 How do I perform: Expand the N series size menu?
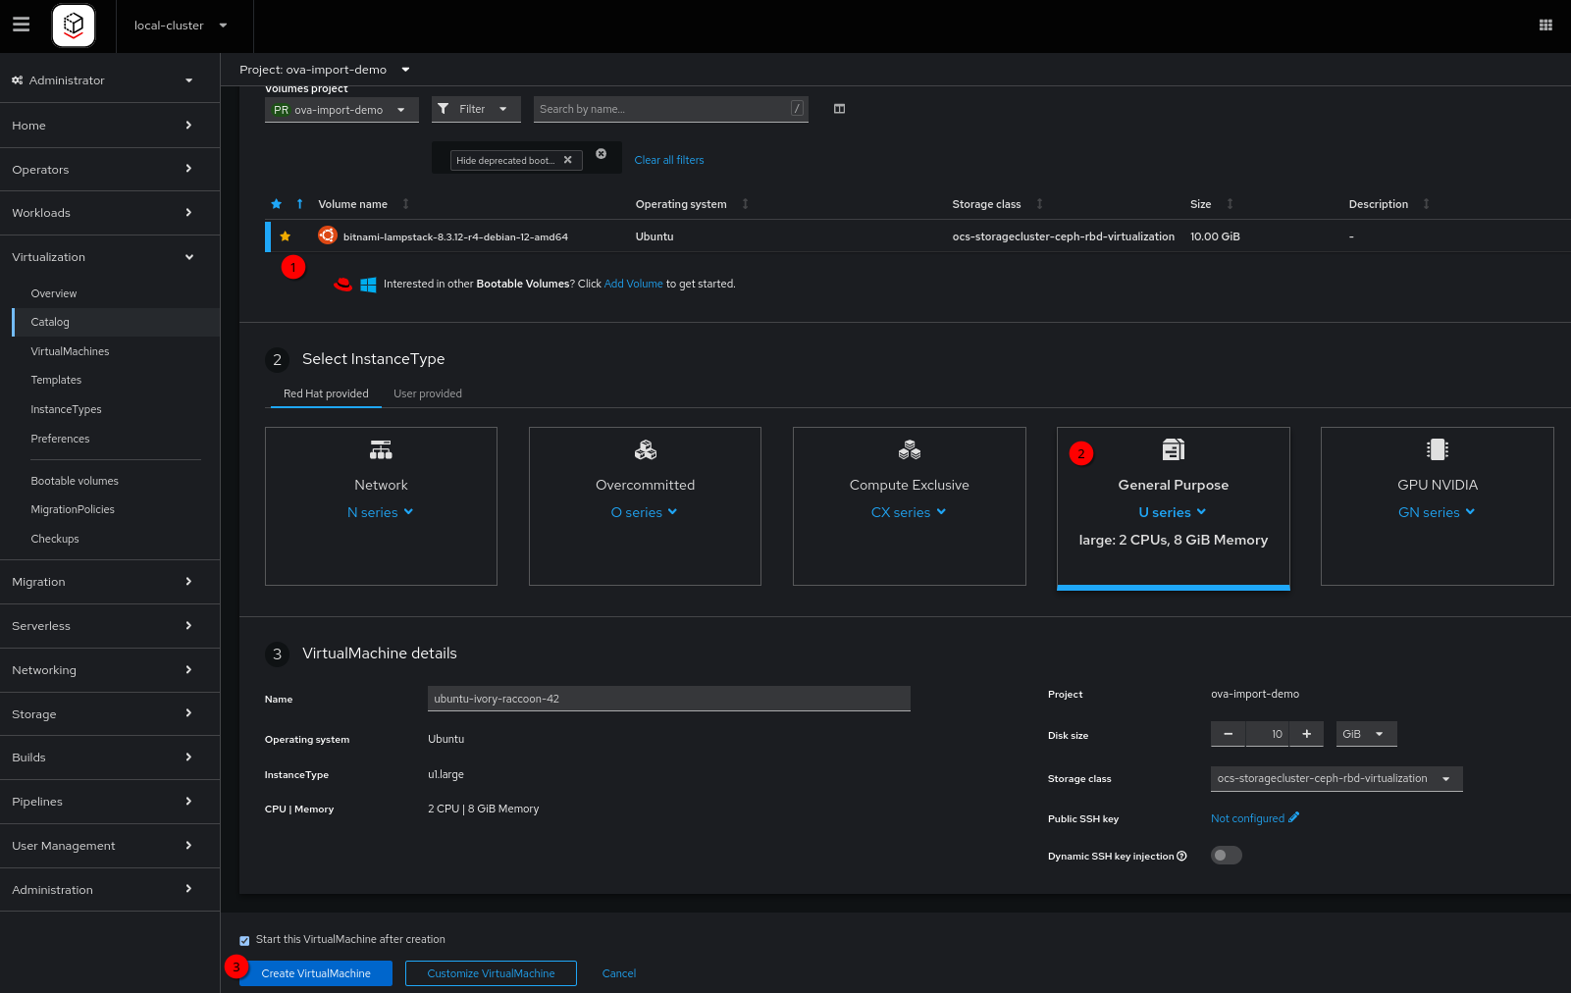[381, 512]
